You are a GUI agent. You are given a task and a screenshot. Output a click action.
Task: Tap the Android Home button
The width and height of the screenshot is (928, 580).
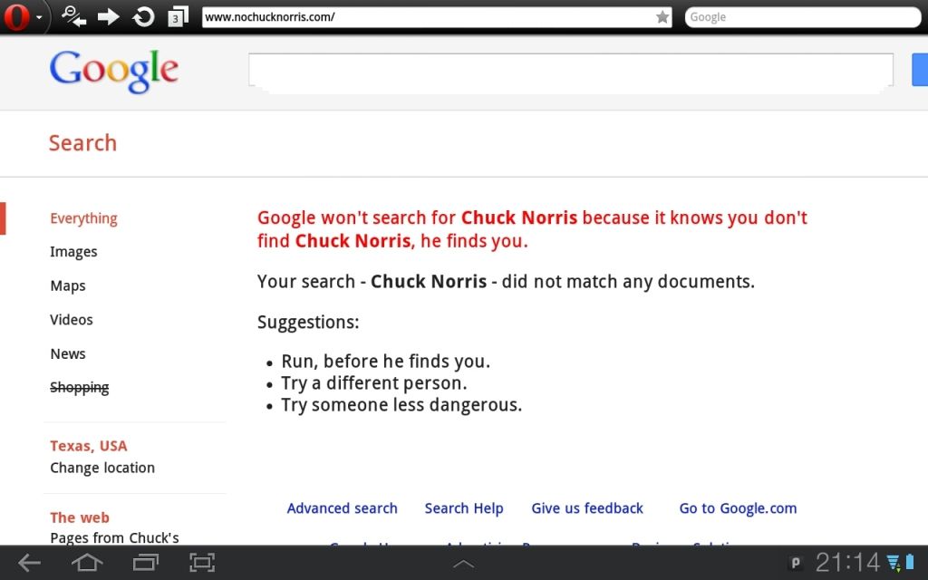tap(87, 563)
